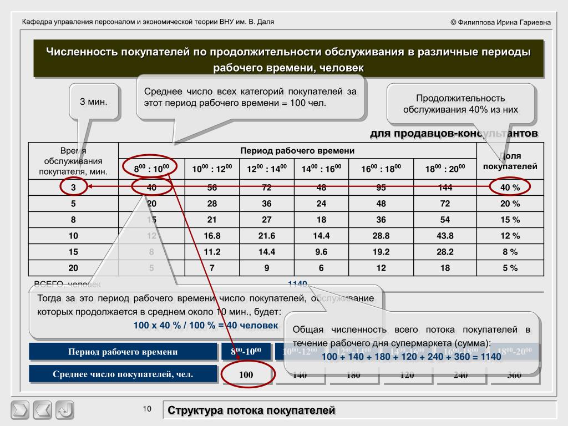Image resolution: width=568 pixels, height=426 pixels.
Task: Click the 'Продолжительность обслуживания 40%' callout
Action: pos(460,104)
